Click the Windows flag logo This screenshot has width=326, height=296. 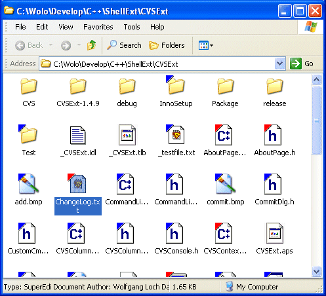[311, 27]
